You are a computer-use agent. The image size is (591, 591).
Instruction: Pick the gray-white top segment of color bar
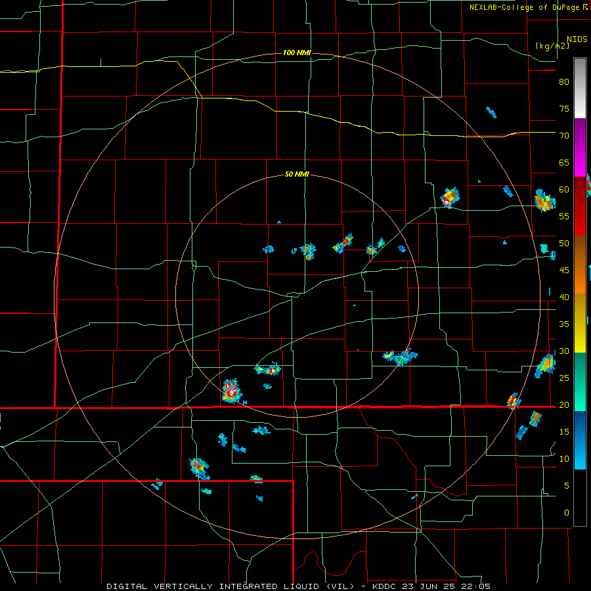click(x=580, y=88)
